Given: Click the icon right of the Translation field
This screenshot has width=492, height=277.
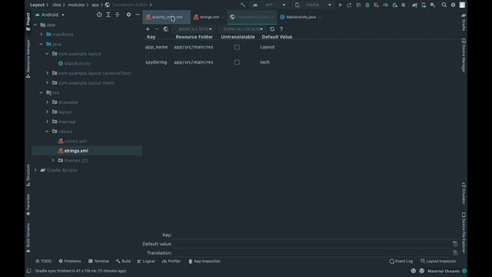Looking at the screenshot, I should pyautogui.click(x=455, y=253).
